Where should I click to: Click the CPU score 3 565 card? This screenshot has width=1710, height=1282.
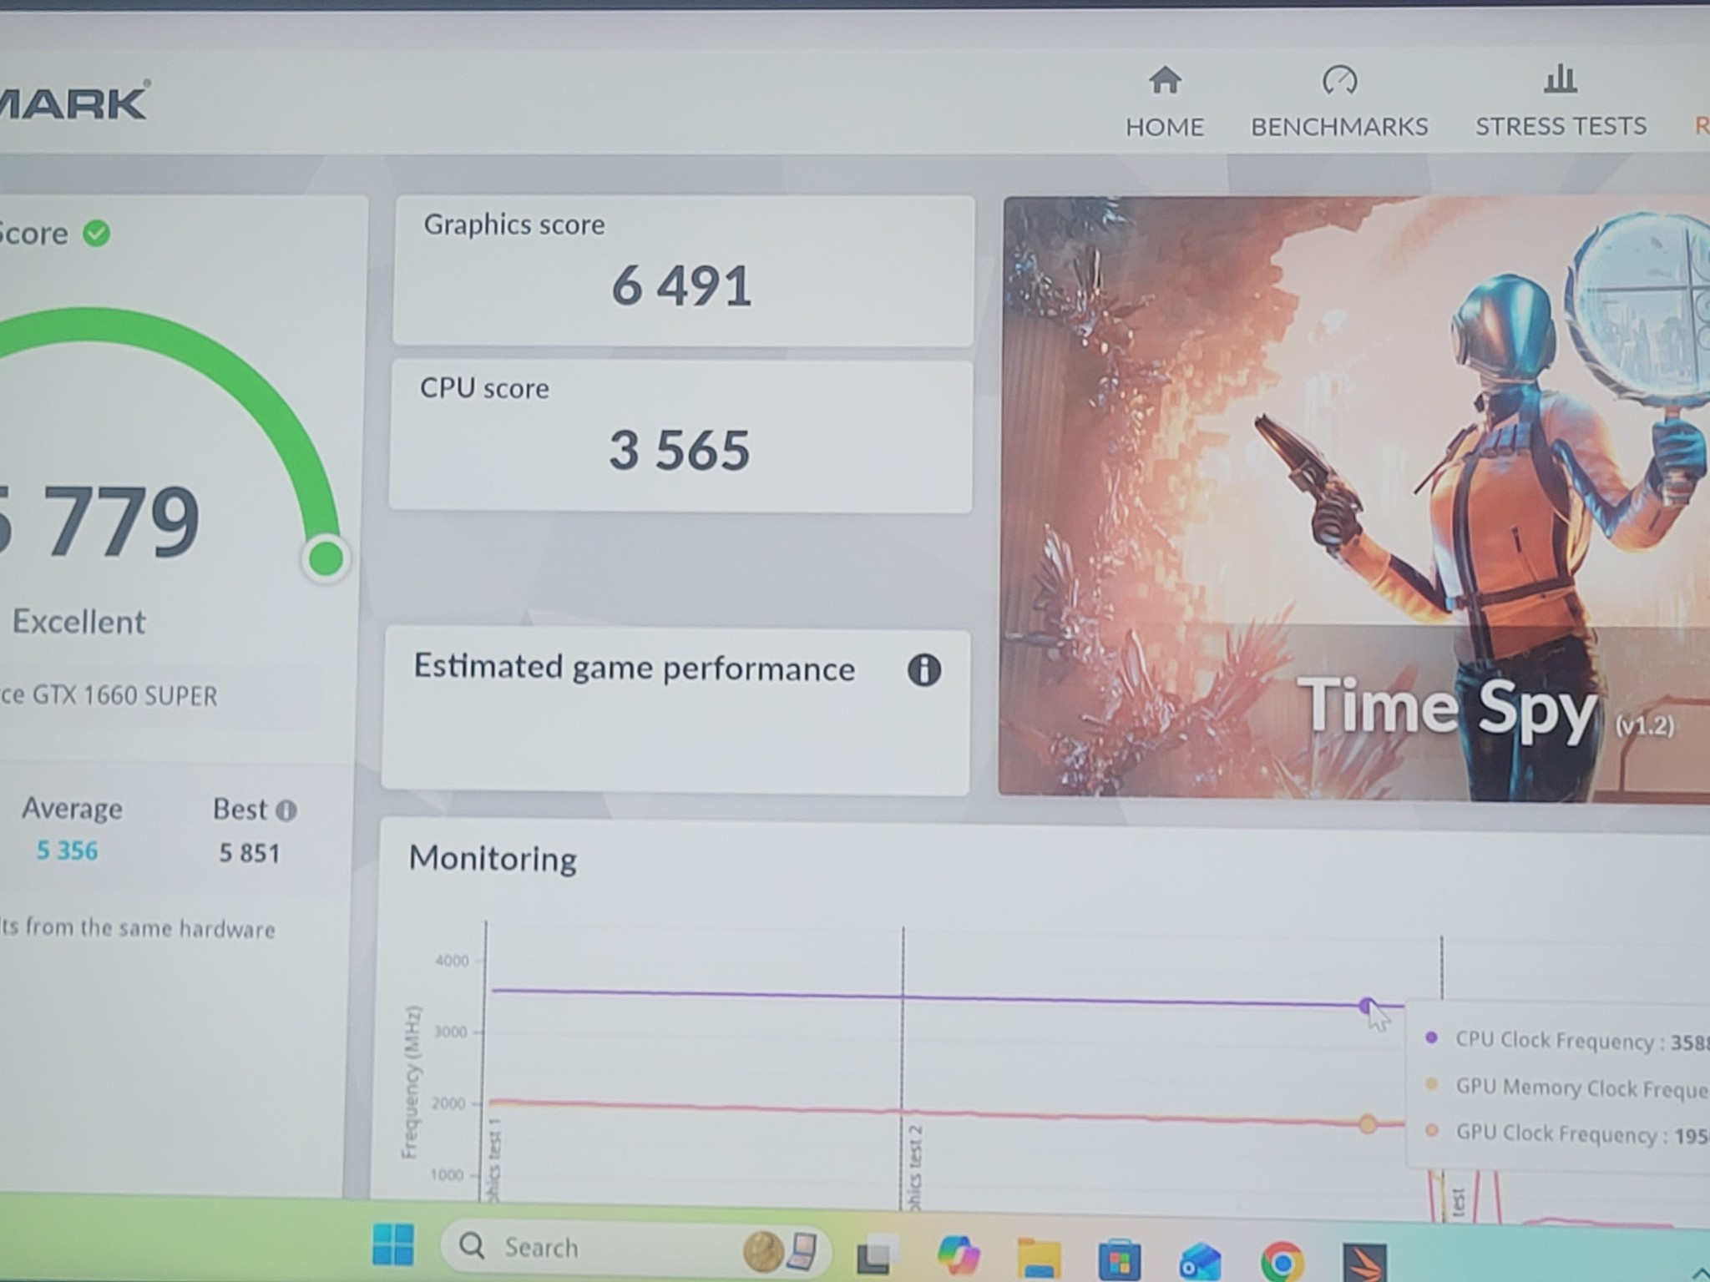(680, 436)
